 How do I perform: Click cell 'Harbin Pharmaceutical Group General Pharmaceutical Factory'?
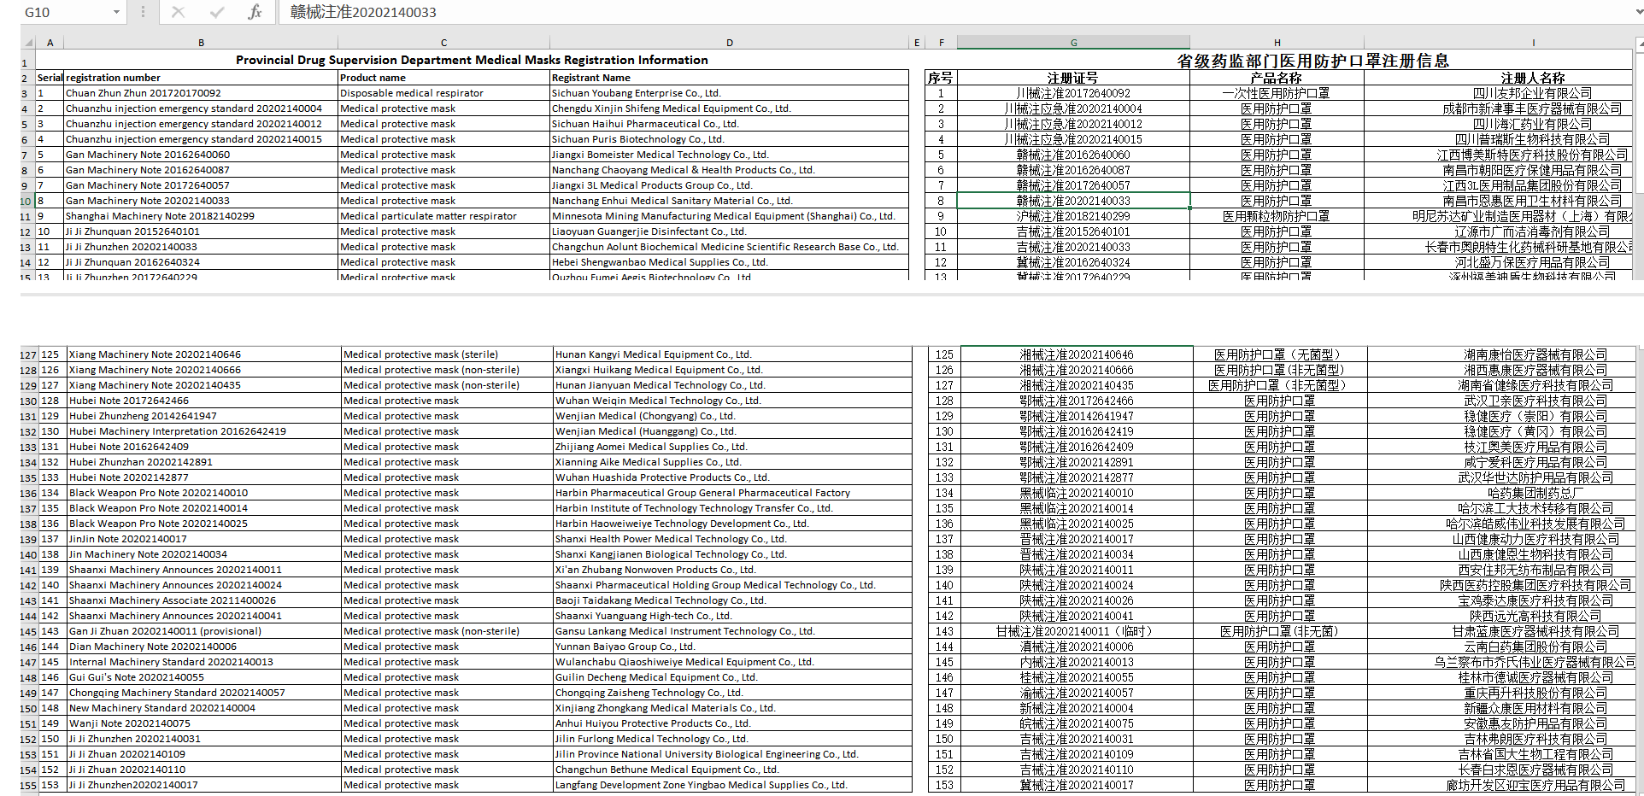pyautogui.click(x=732, y=493)
